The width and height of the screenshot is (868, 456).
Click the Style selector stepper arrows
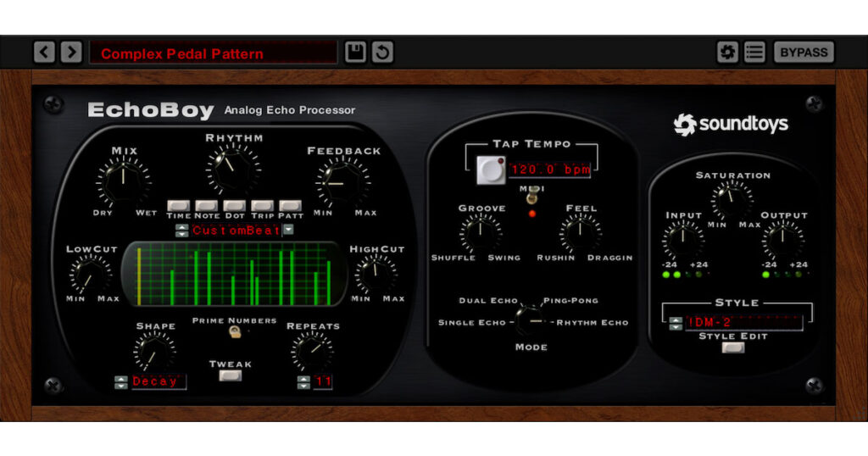tap(676, 323)
